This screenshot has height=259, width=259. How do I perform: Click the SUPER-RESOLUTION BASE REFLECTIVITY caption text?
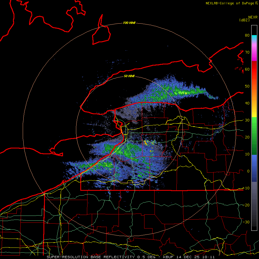[91, 257]
